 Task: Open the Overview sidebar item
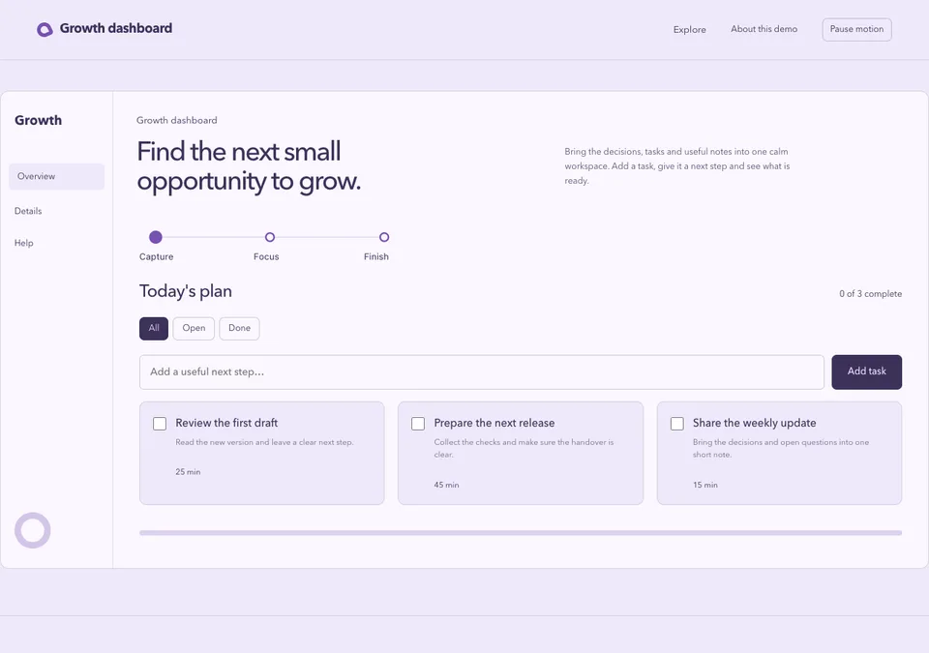click(x=56, y=177)
